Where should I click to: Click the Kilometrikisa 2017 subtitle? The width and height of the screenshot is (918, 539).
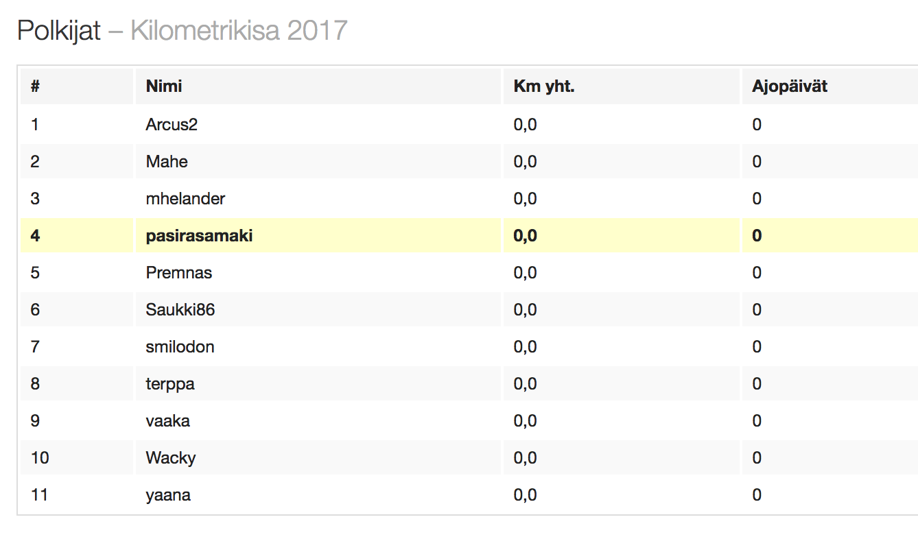[x=239, y=31]
